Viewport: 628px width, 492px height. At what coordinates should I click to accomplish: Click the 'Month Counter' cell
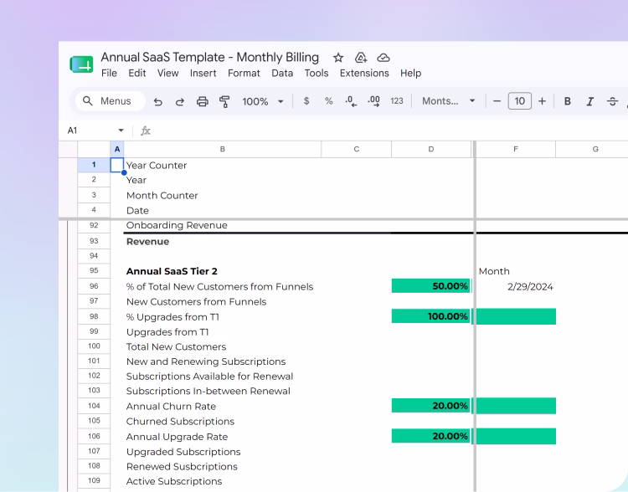pos(222,195)
